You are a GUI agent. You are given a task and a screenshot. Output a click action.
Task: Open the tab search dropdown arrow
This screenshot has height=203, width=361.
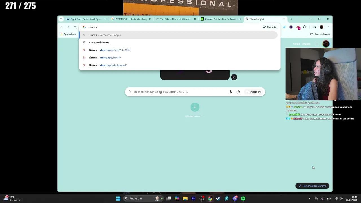coord(61,19)
